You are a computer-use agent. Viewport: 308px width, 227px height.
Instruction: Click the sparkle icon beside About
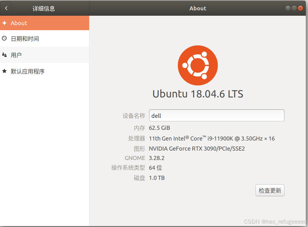click(4, 23)
